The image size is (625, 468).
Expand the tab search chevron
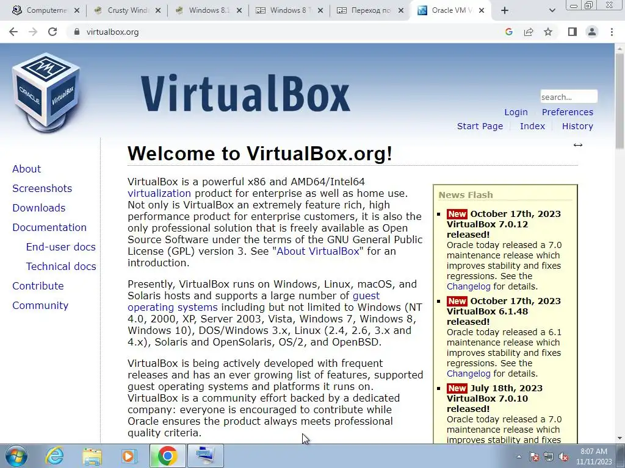point(552,11)
